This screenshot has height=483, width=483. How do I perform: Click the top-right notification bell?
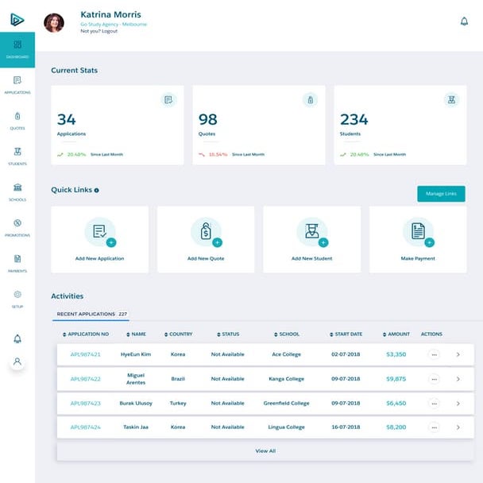[x=464, y=21]
